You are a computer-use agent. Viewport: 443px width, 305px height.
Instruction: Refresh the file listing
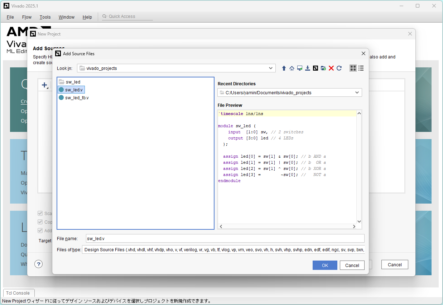point(339,68)
